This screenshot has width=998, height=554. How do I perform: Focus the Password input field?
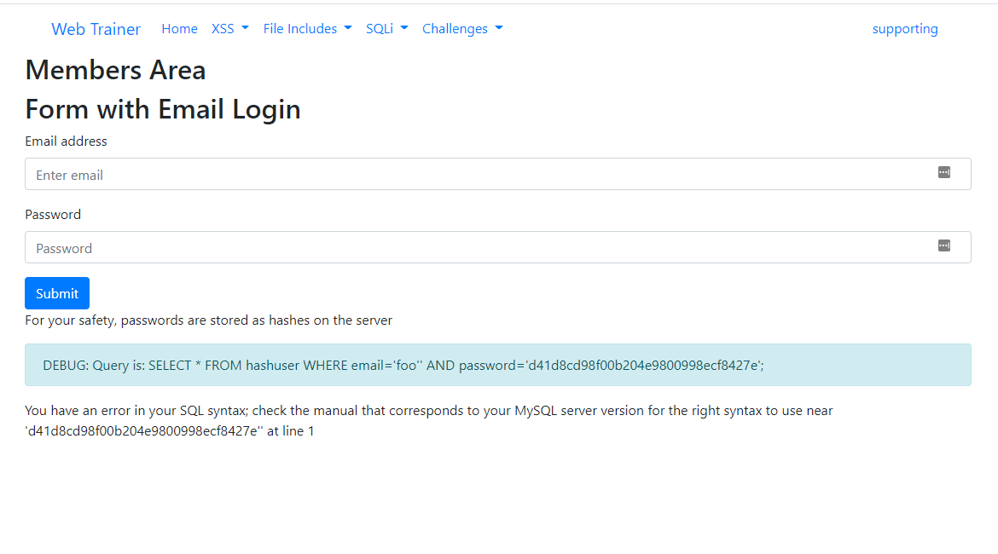click(x=478, y=248)
